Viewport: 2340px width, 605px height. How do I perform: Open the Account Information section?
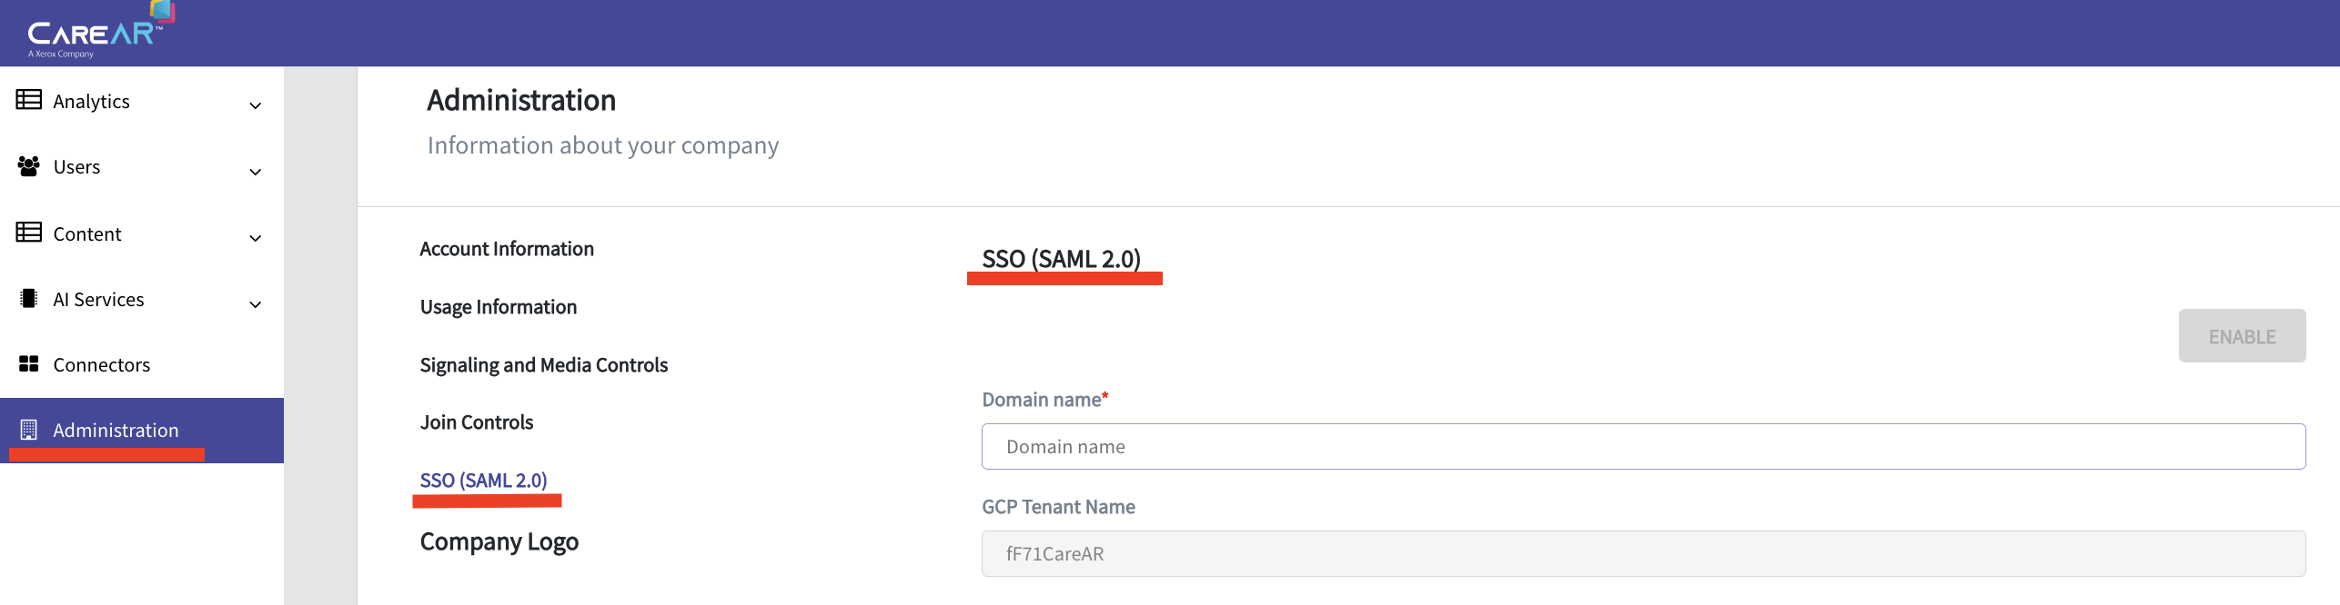(x=507, y=249)
